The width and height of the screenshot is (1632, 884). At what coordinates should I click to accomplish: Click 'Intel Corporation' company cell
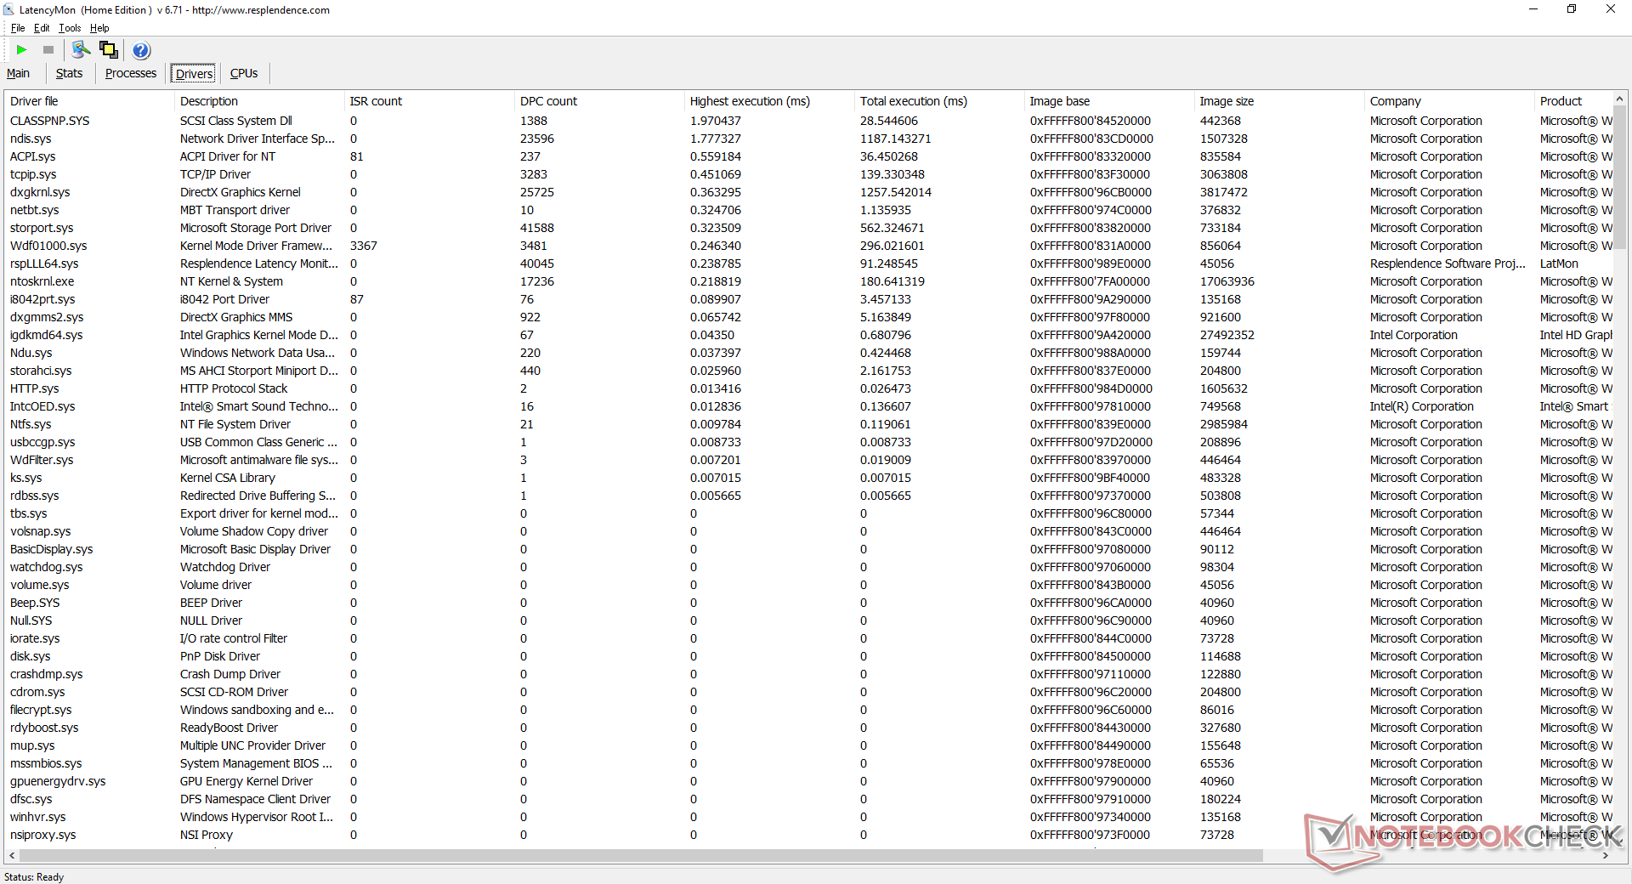click(x=1414, y=335)
